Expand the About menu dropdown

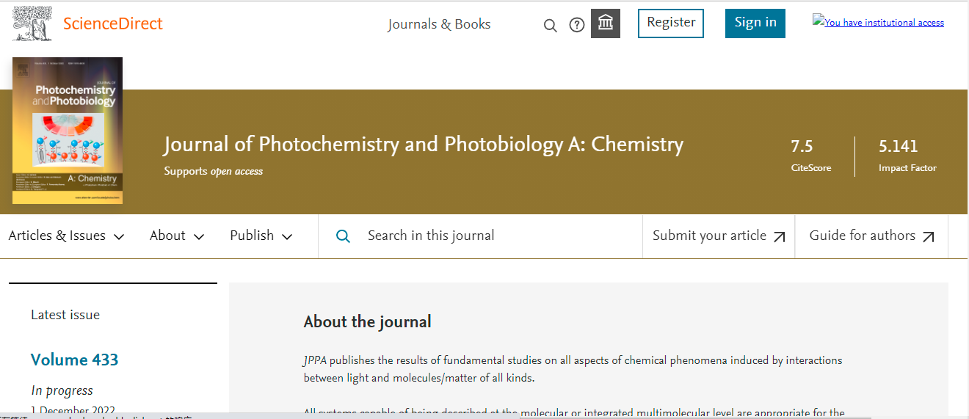point(177,236)
